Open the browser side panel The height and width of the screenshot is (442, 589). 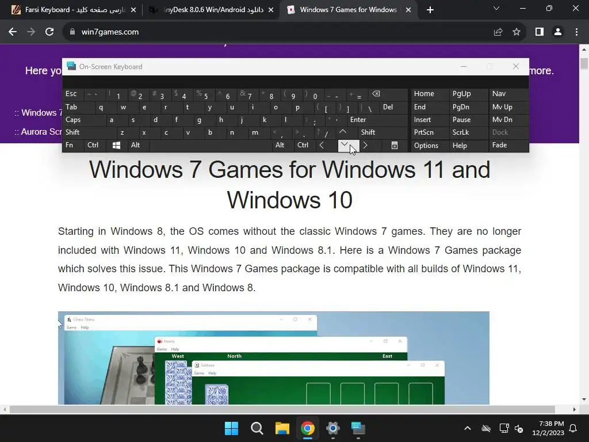click(540, 32)
